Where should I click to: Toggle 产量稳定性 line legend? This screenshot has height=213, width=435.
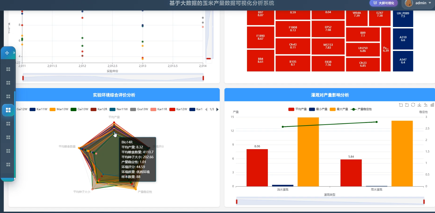click(x=361, y=109)
